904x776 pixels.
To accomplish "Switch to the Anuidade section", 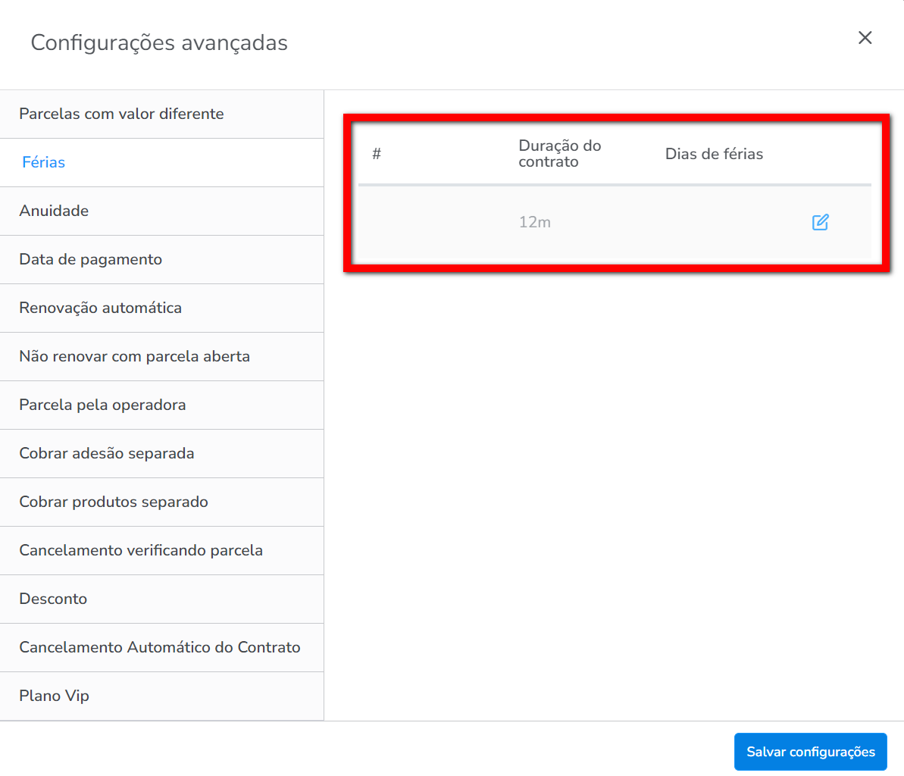I will [x=54, y=211].
